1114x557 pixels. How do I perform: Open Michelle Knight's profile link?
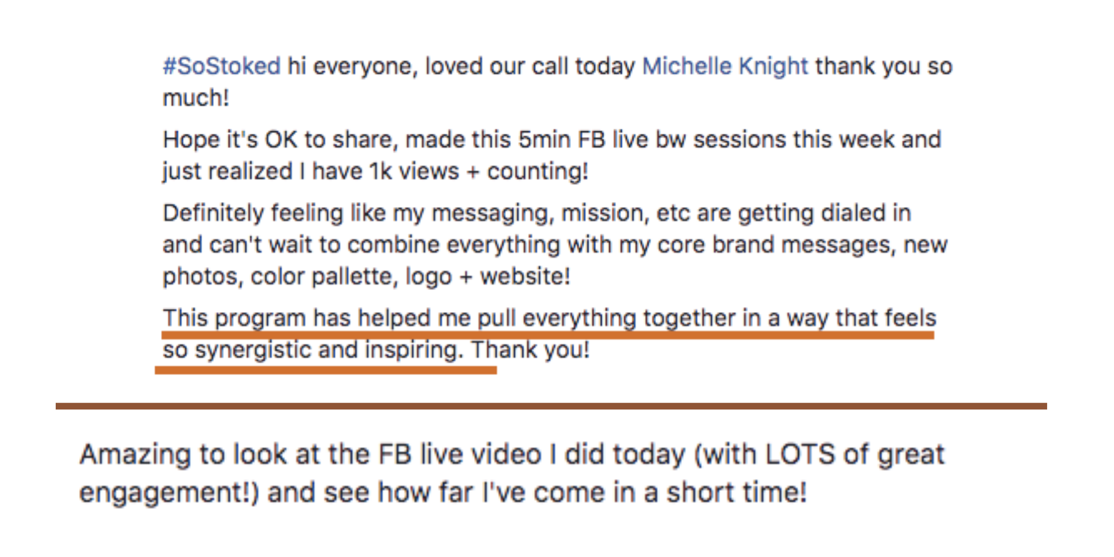point(725,66)
